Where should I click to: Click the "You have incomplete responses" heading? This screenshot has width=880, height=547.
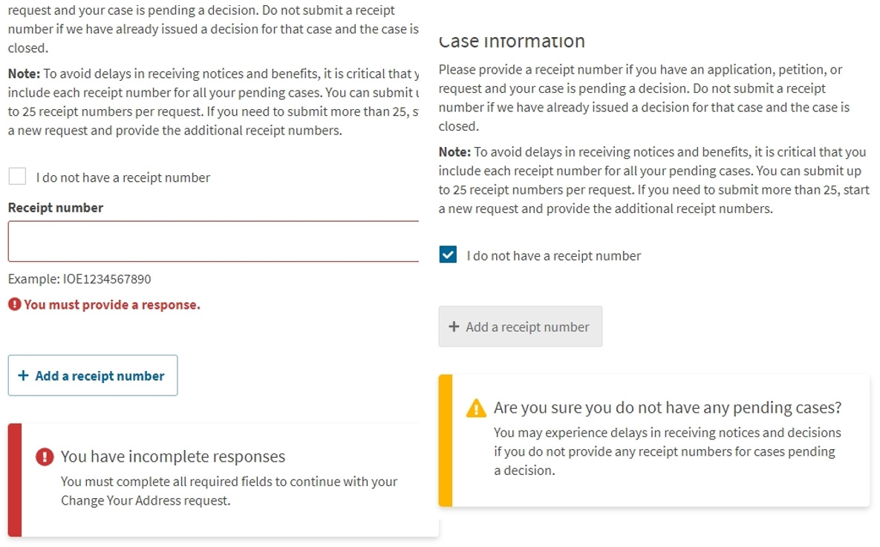coord(173,456)
